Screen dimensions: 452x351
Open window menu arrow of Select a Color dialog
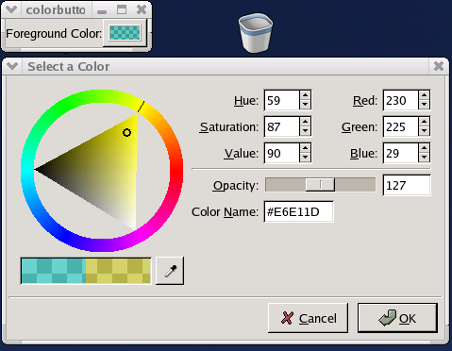click(12, 66)
